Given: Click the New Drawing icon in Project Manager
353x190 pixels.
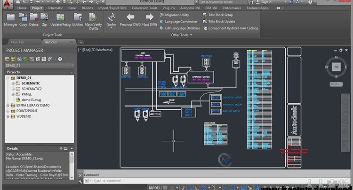Looking at the screenshot, I should [19, 59].
